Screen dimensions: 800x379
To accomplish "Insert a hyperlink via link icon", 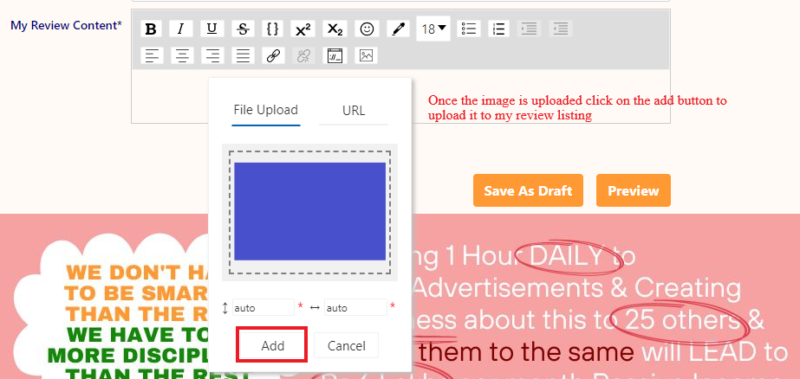I will point(273,55).
